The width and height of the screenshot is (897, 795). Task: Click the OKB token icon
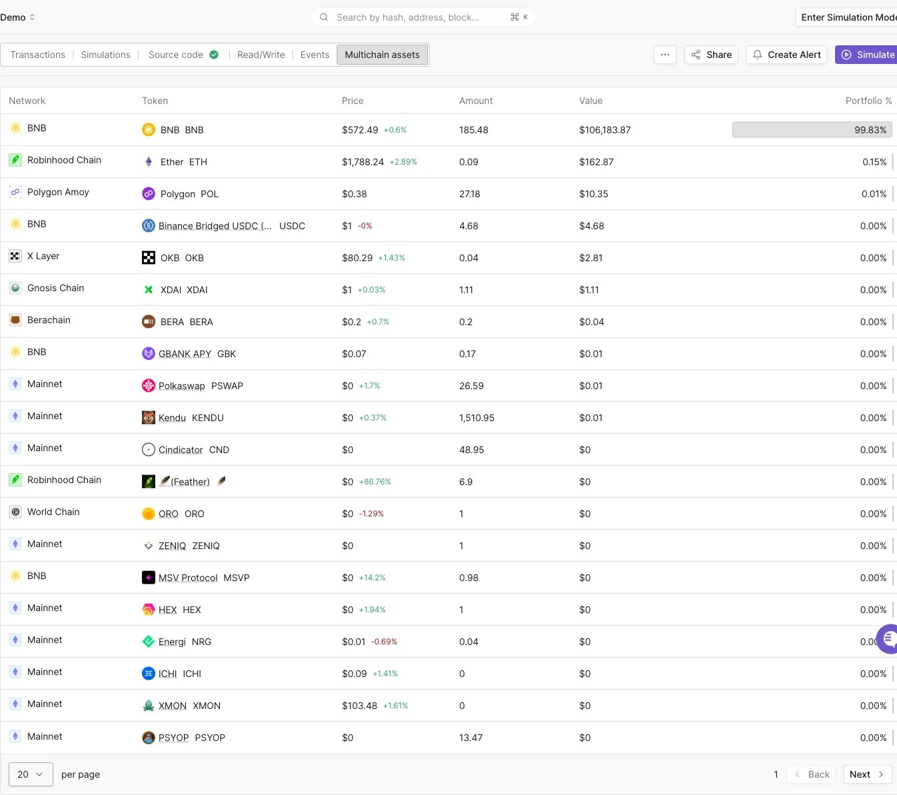[x=149, y=258]
